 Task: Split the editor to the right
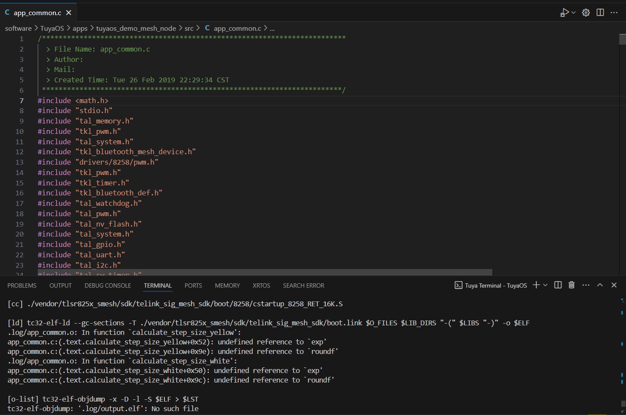600,13
